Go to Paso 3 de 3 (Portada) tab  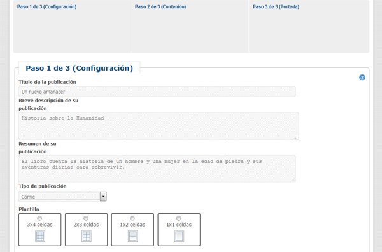click(x=276, y=7)
